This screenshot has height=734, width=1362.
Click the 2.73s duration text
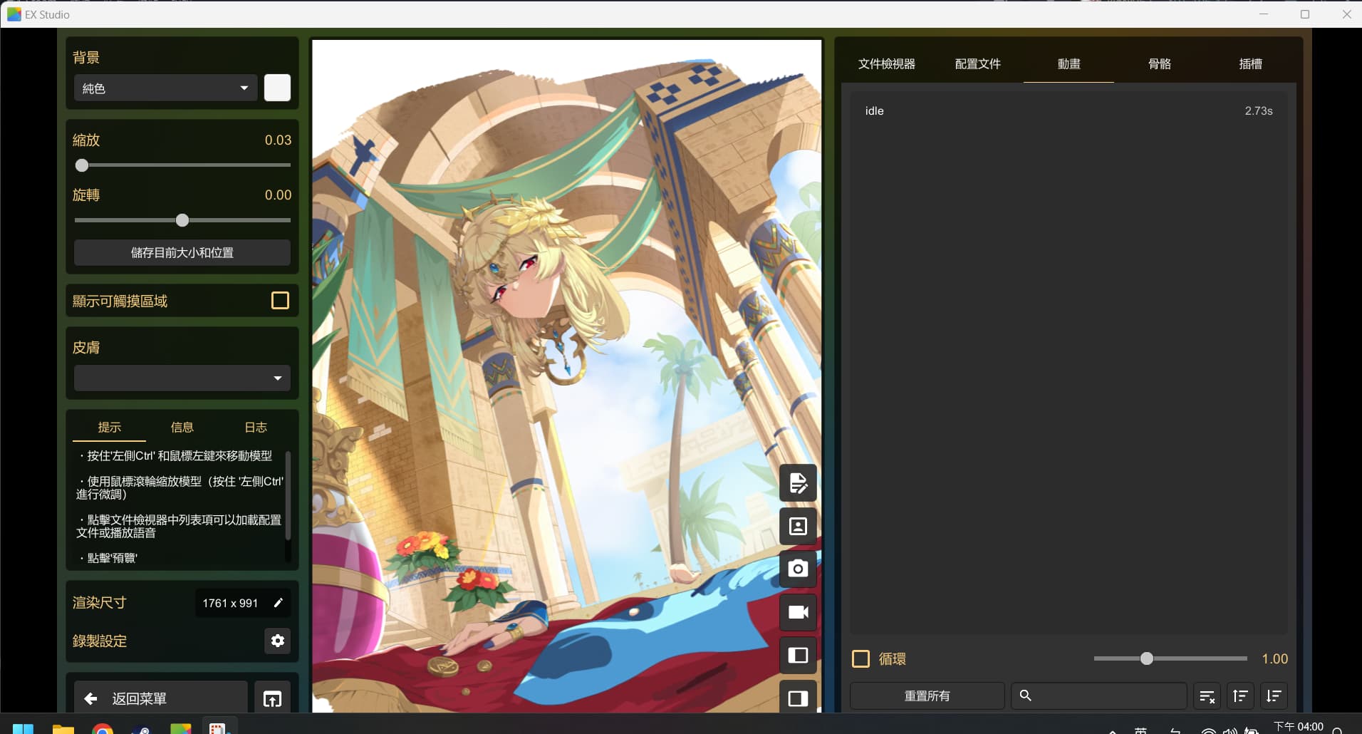pyautogui.click(x=1258, y=111)
